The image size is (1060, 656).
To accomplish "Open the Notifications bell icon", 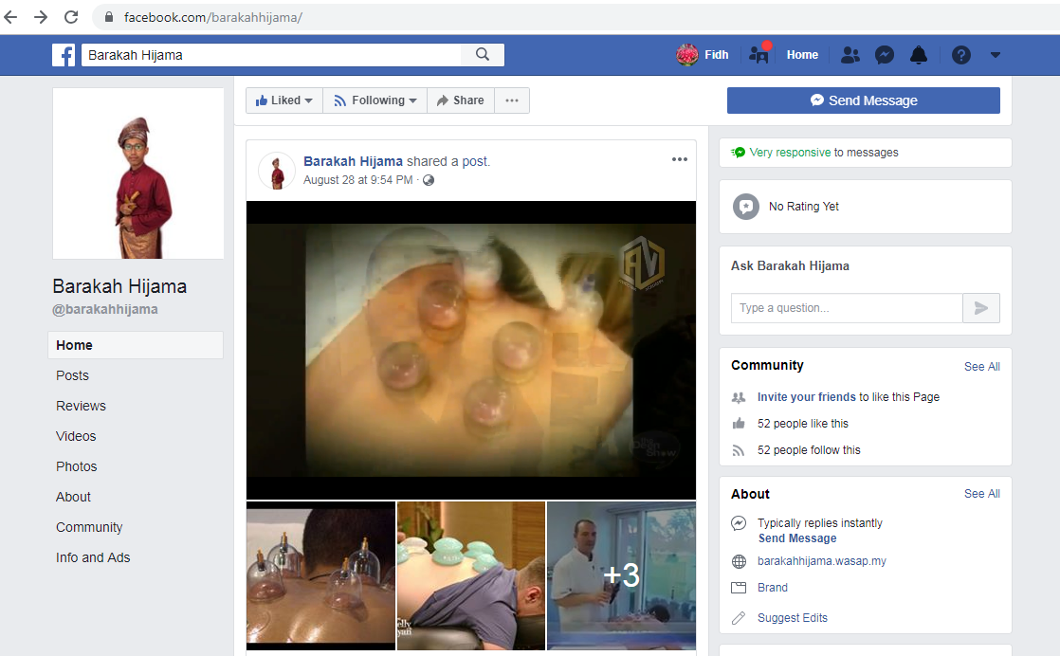I will pos(919,55).
